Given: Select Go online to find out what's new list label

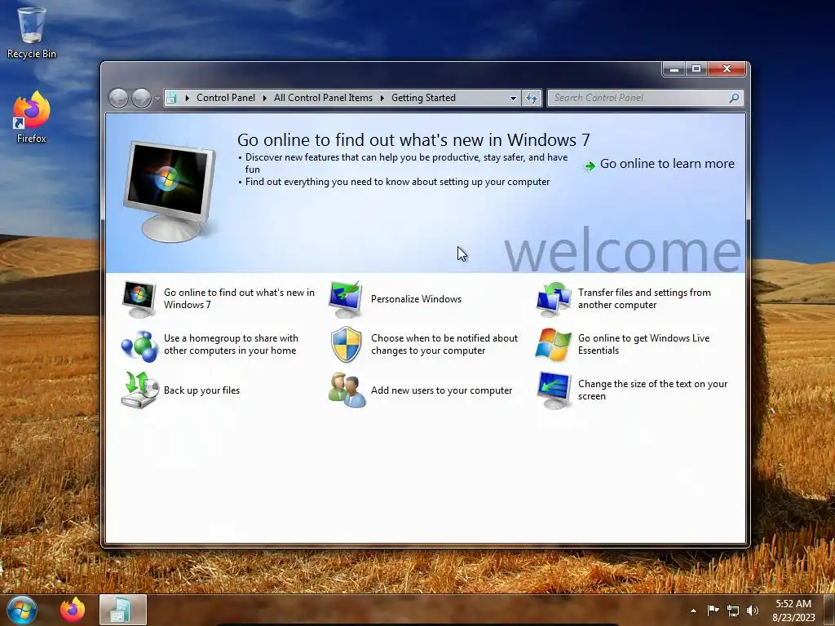Looking at the screenshot, I should coord(239,298).
